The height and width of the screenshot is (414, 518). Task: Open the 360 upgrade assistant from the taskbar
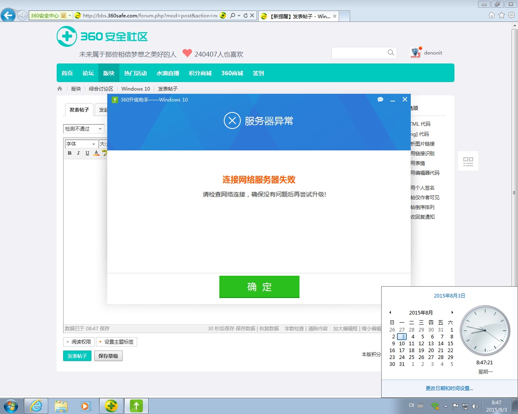point(136,406)
